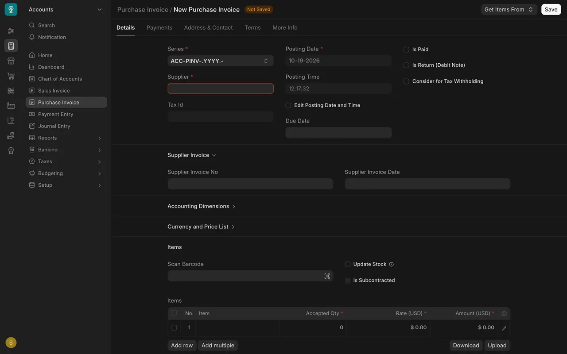Open the sliders settings module icon
Viewport: 567px width, 354px height.
pyautogui.click(x=11, y=31)
